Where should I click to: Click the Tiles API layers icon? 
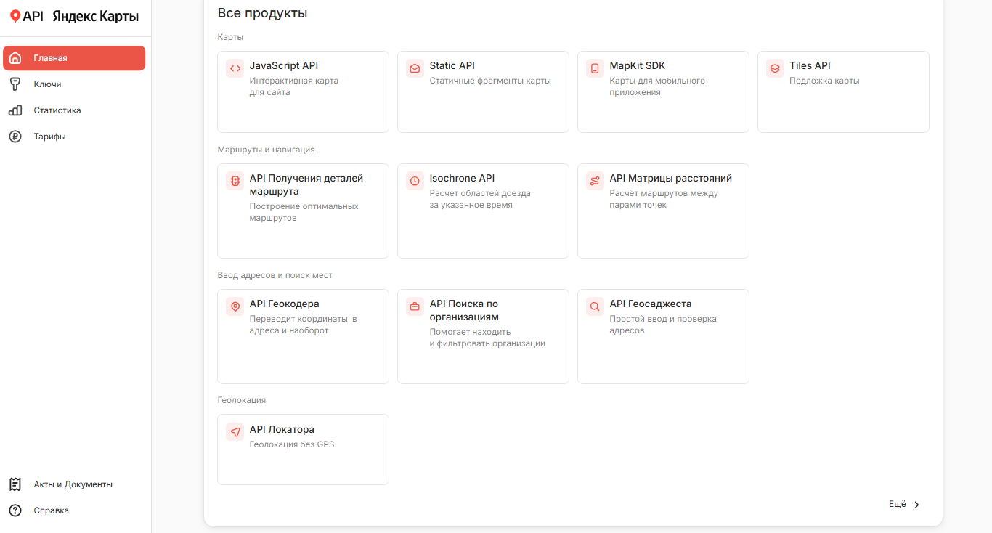pyautogui.click(x=775, y=69)
